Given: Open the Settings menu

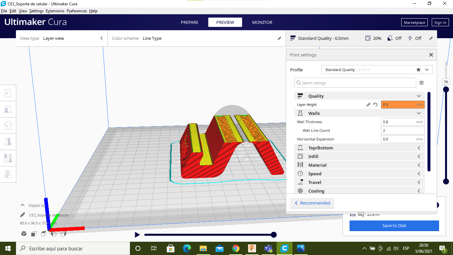Looking at the screenshot, I should click(36, 11).
